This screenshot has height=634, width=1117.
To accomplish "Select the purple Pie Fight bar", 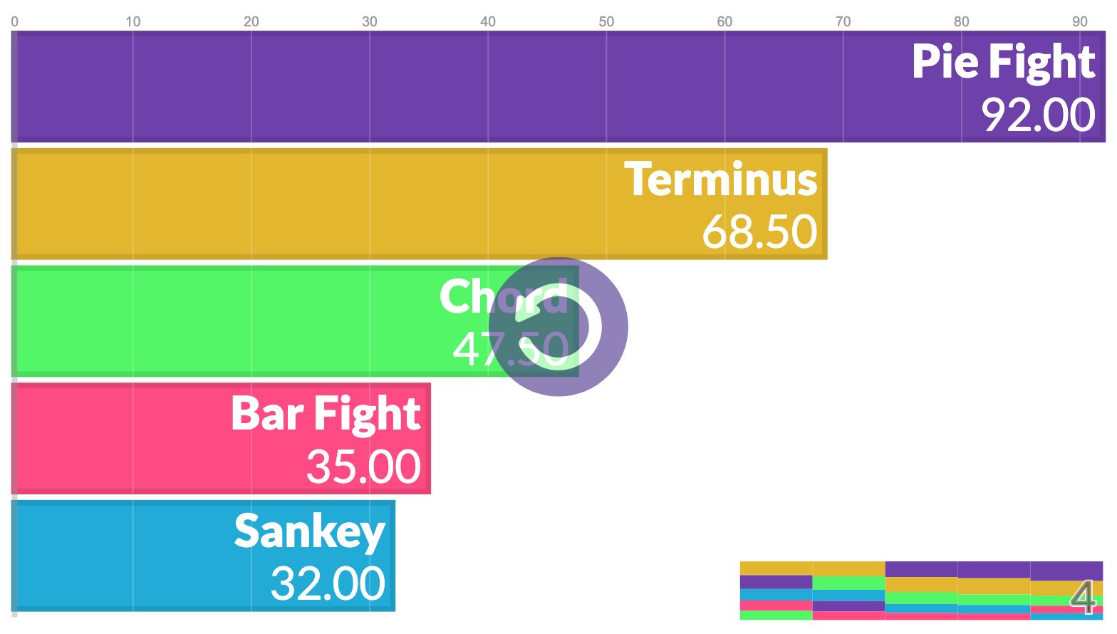I will coord(559,86).
